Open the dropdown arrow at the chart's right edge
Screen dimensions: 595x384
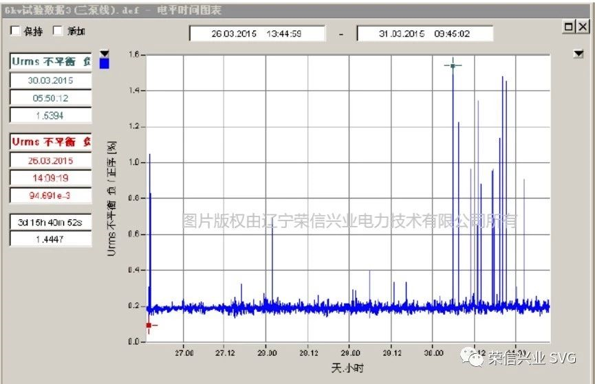pyautogui.click(x=578, y=53)
